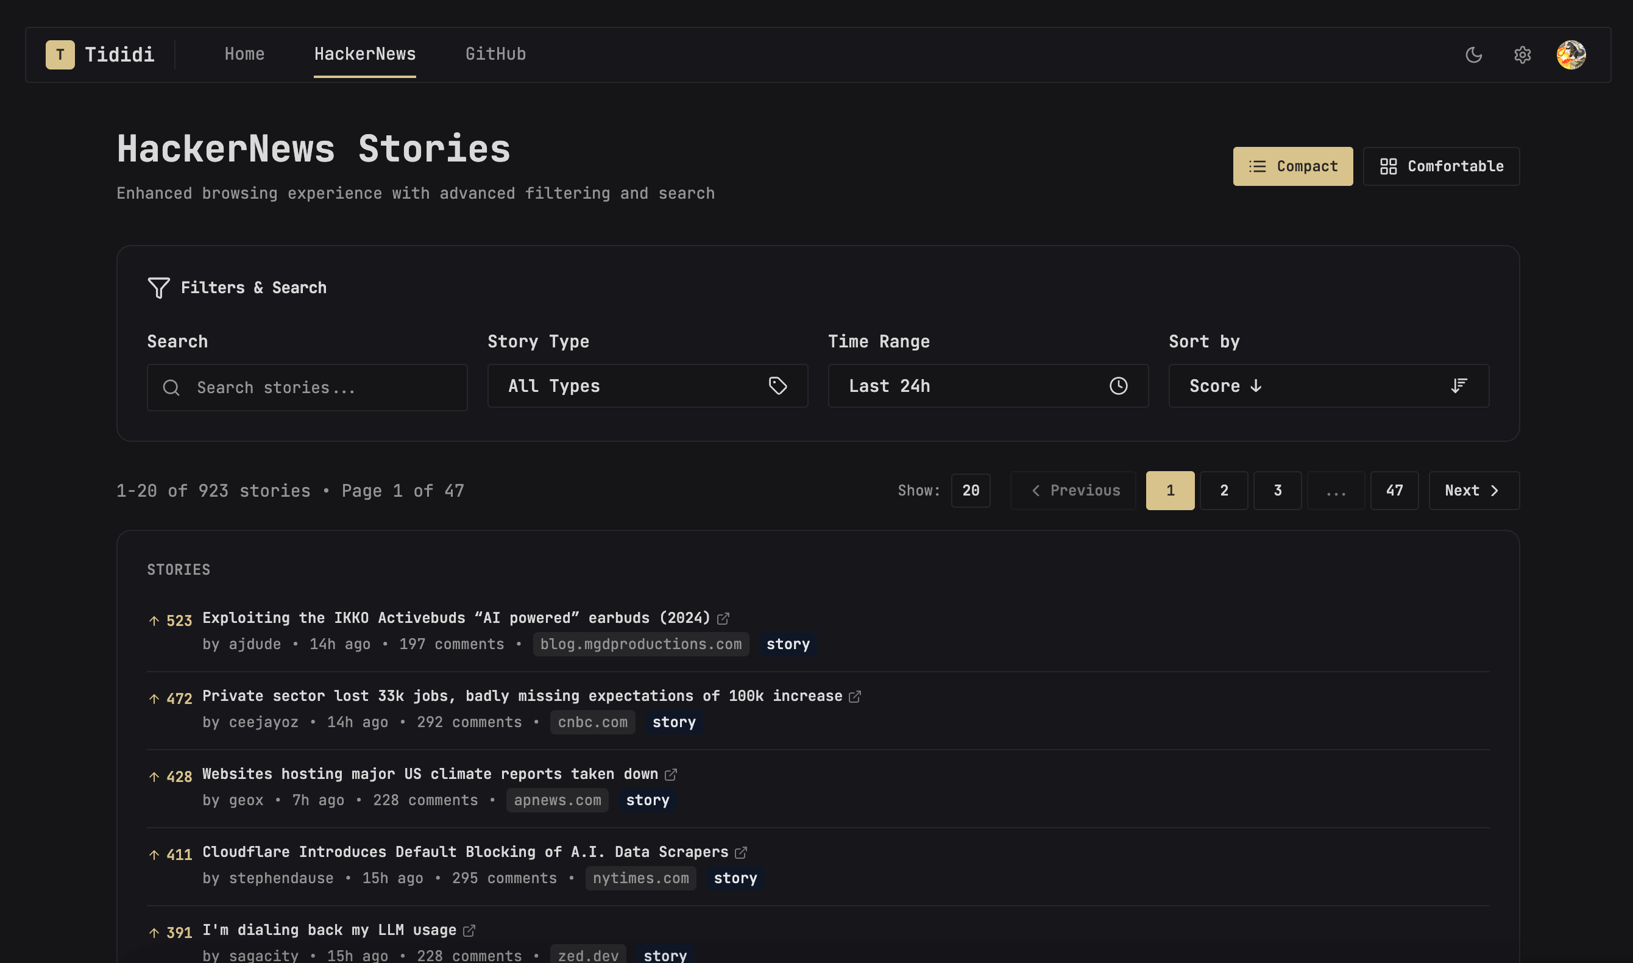Toggle dark mode moon icon
This screenshot has width=1633, height=963.
pos(1473,54)
